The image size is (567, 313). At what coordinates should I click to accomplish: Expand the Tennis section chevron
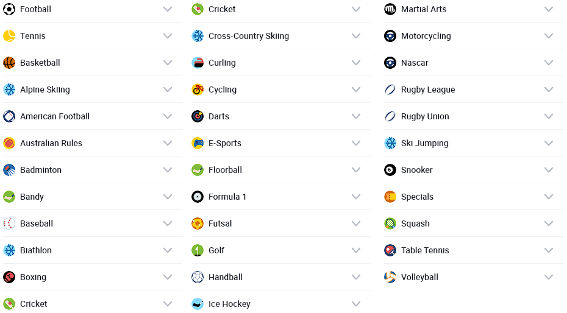pos(168,36)
